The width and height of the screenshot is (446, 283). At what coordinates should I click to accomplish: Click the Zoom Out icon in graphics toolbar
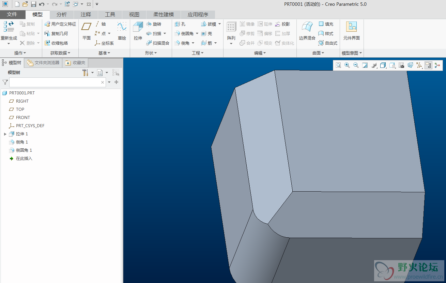(x=356, y=65)
